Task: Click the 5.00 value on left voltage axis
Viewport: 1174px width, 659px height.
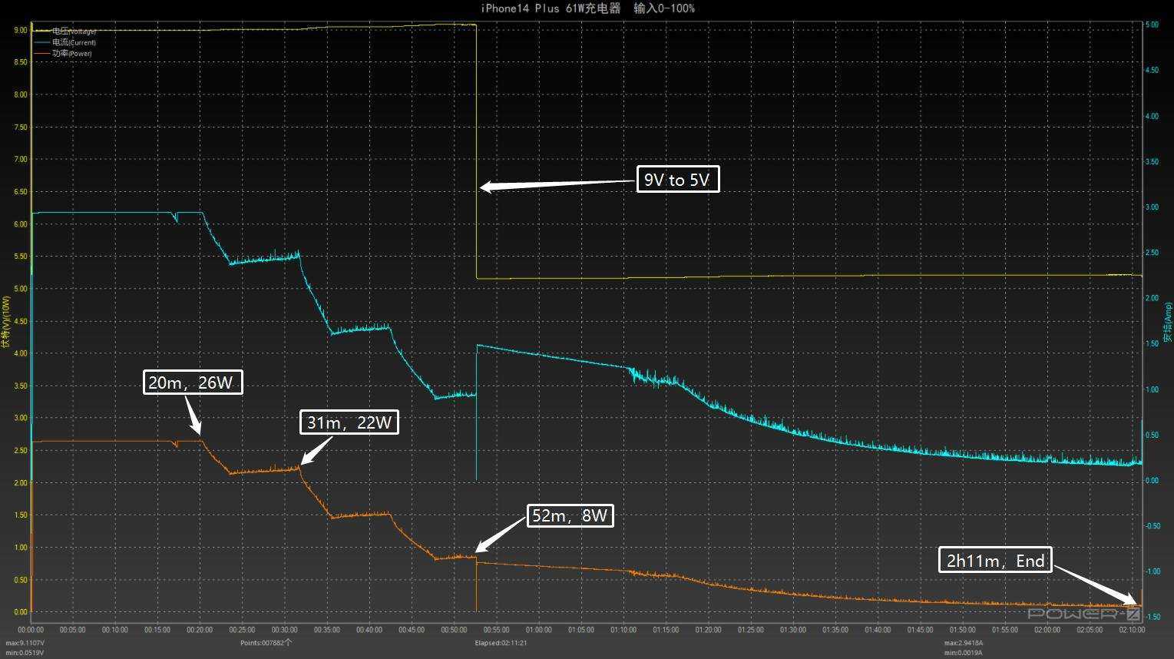Action: tap(20, 289)
